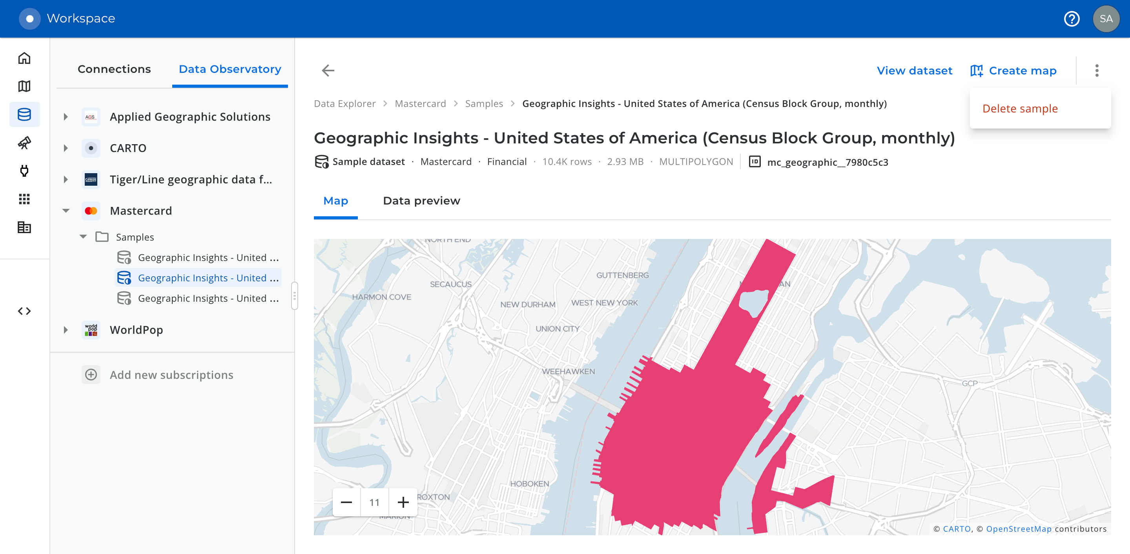Select third Geographic Insights sample item

198,298
